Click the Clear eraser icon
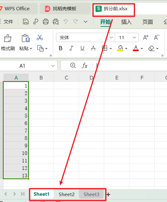The height and width of the screenshot is (202, 167). 151,48
